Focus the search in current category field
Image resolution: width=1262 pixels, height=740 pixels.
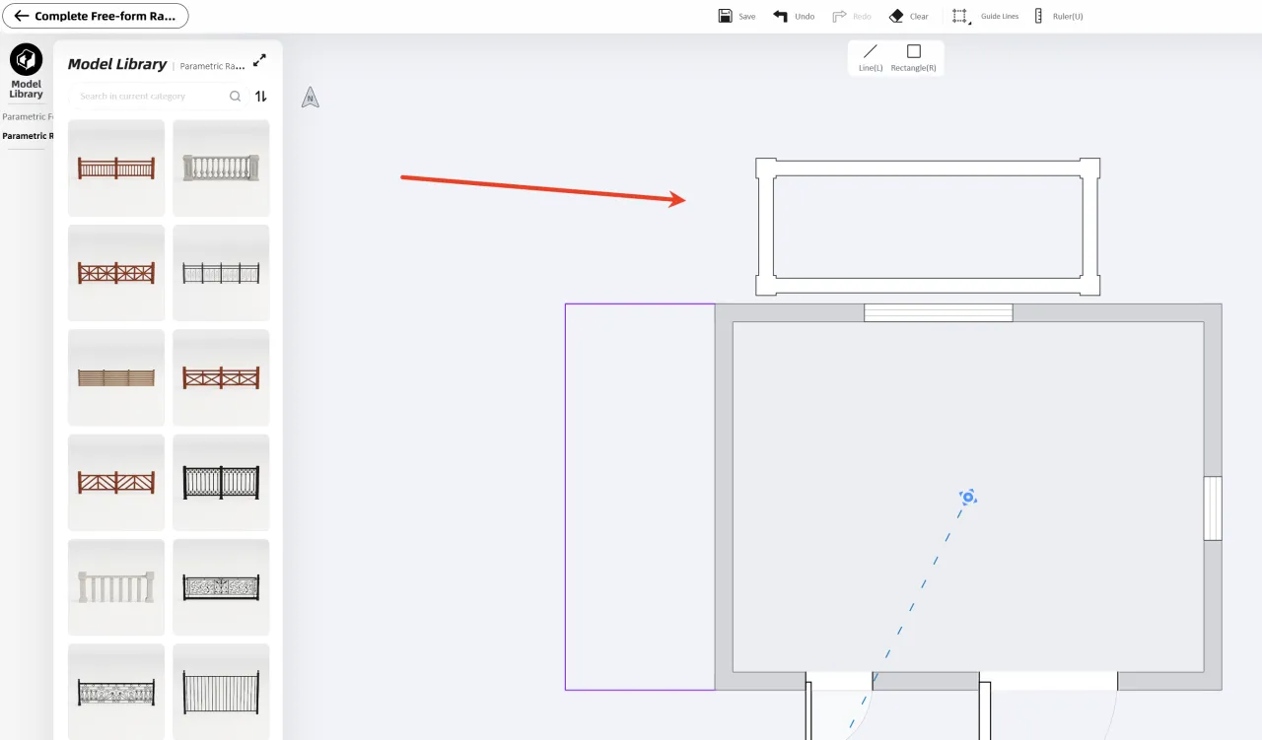pos(148,97)
